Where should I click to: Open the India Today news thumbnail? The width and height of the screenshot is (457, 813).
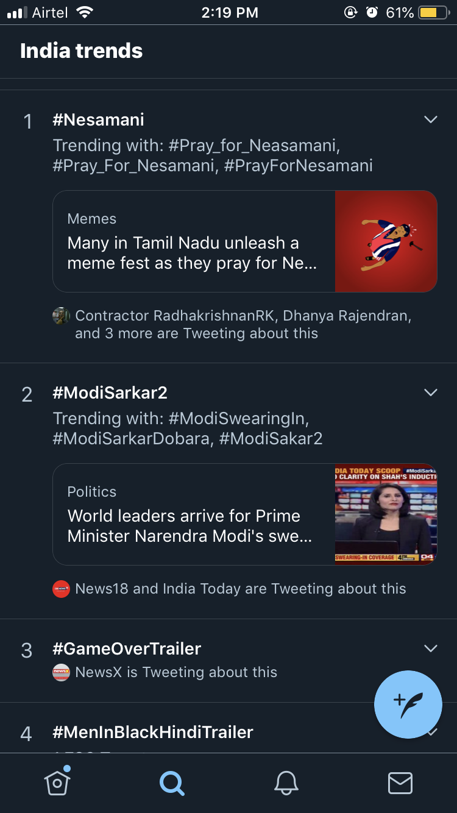386,514
